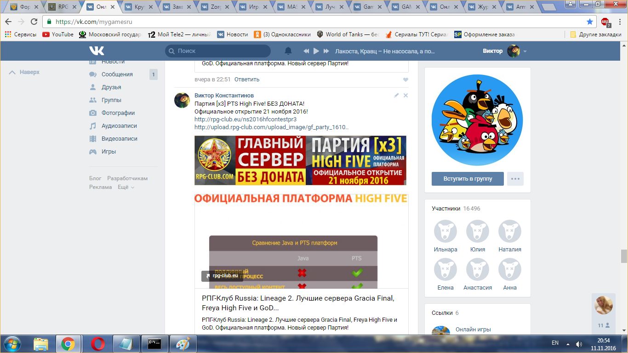Viewport: 628px width, 353px height.
Task: Click the Аудиозаписи music note icon
Action: tap(93, 126)
